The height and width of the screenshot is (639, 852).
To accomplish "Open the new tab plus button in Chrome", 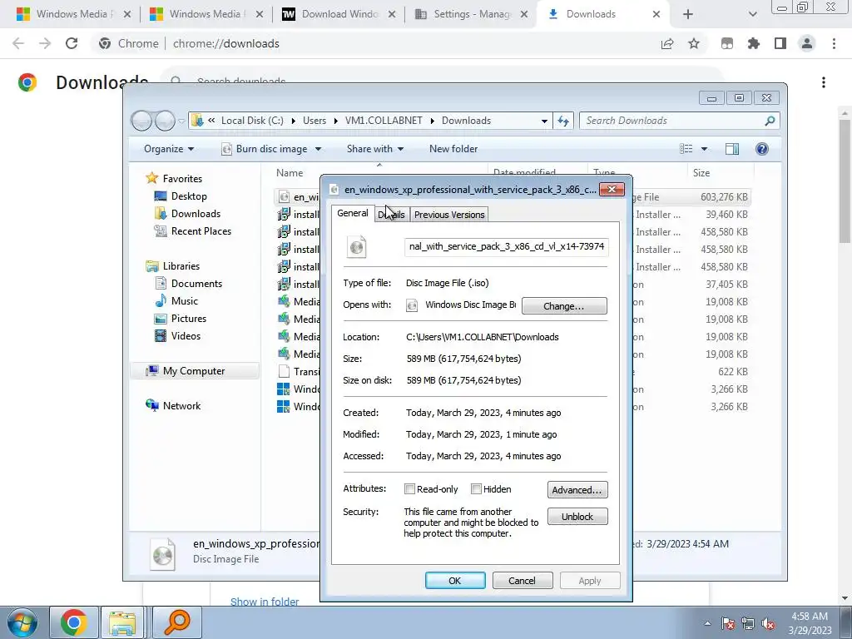I will (688, 15).
